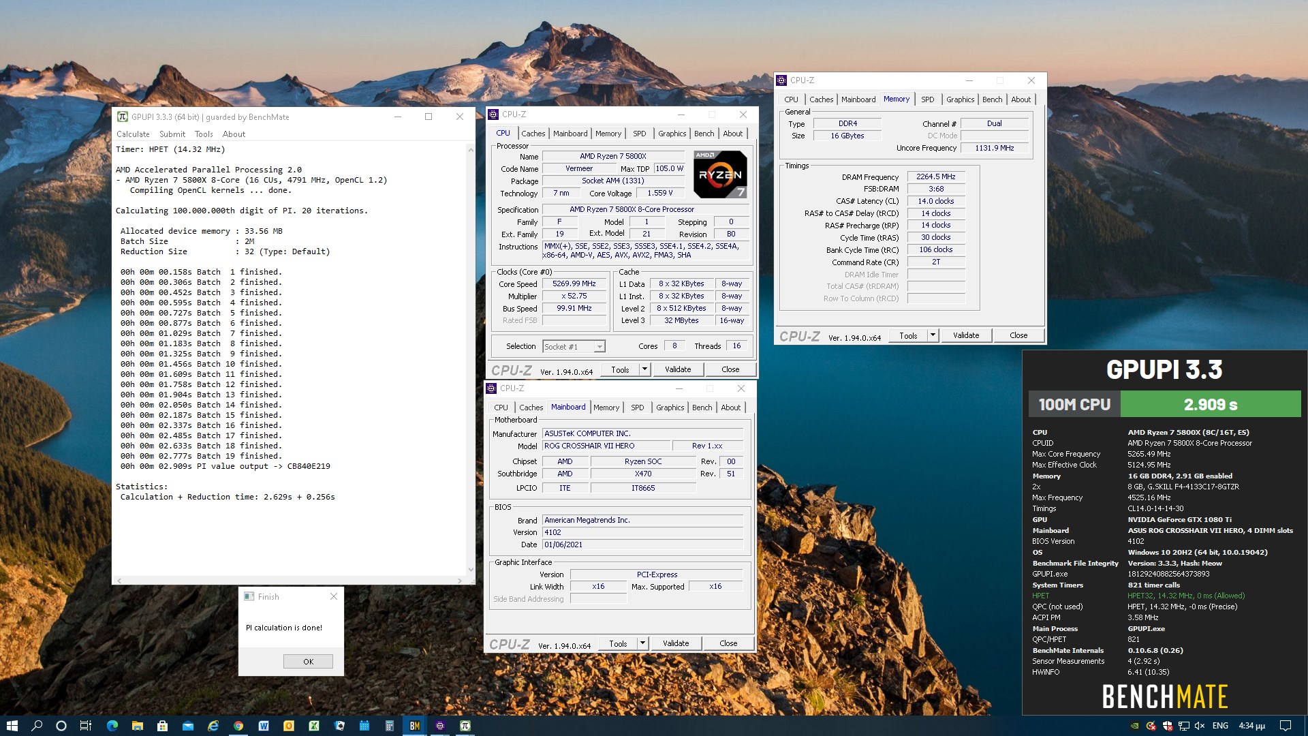Expand Tools dropdown arrow in CPU-Z processor window
Screen dimensions: 1308x736
pyautogui.click(x=644, y=369)
